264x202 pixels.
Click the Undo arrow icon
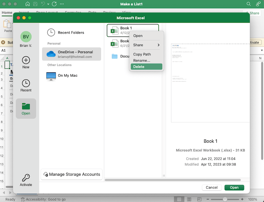pos(43,4)
